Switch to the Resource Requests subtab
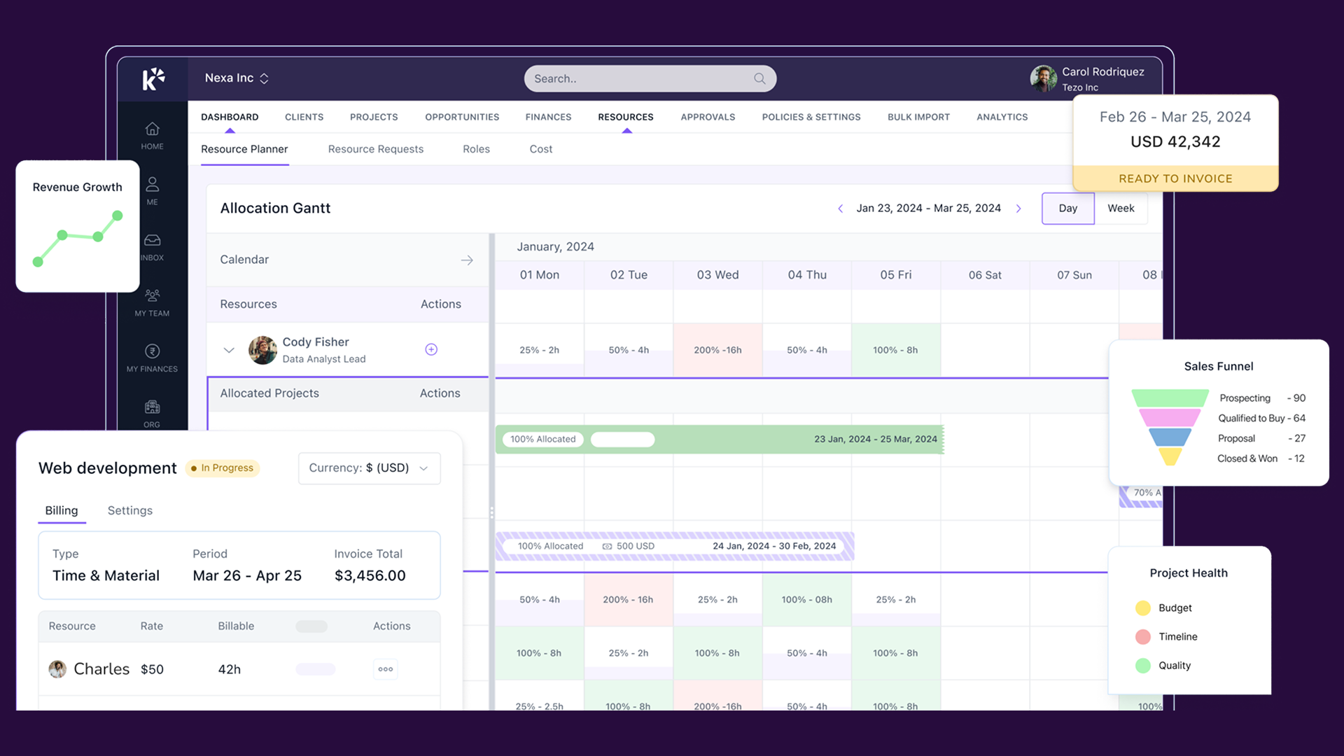 (376, 149)
